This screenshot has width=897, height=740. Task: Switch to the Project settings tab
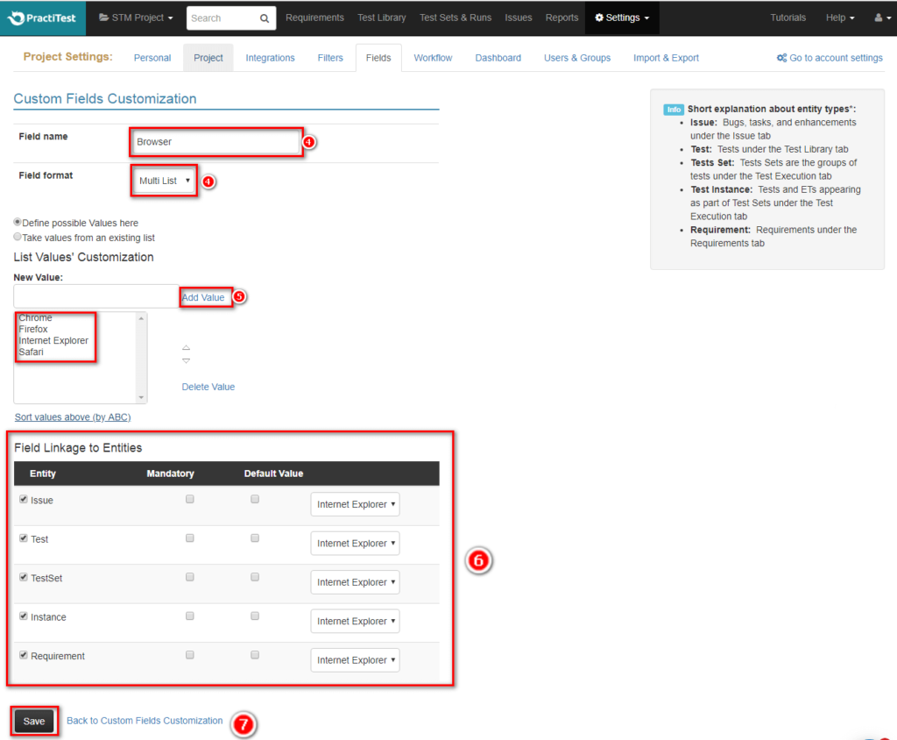tap(208, 58)
